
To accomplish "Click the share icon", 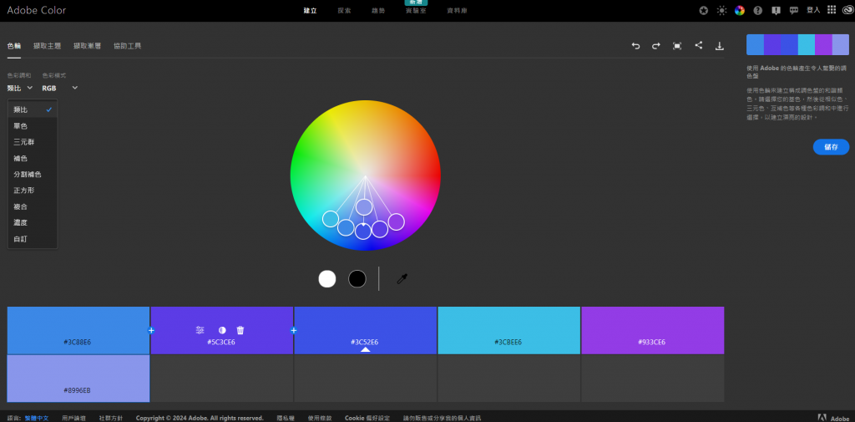I will [699, 45].
